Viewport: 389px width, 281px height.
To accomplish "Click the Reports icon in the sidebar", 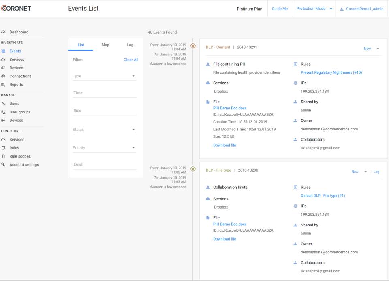I will [3, 85].
